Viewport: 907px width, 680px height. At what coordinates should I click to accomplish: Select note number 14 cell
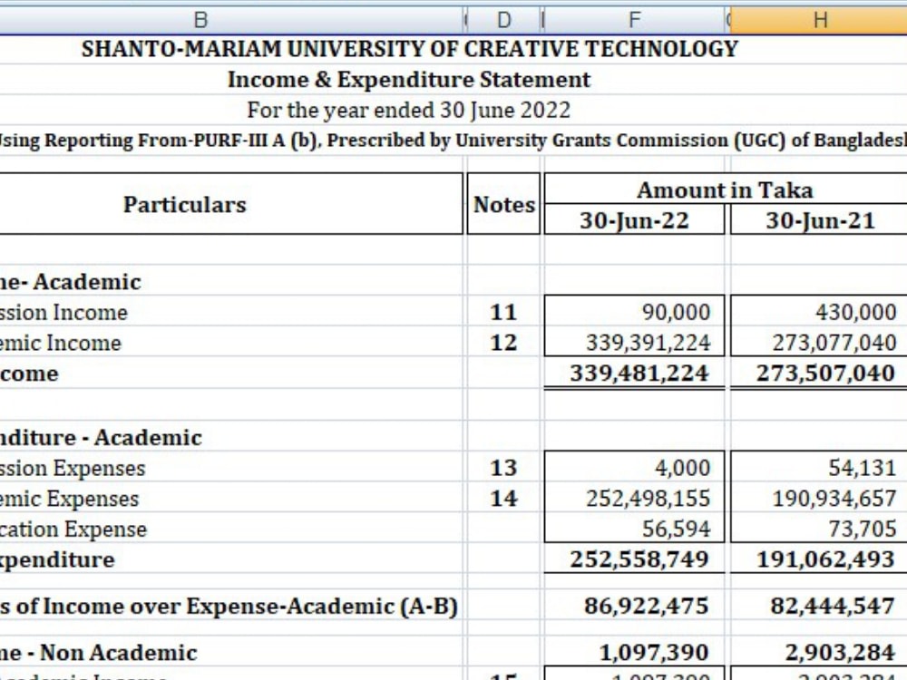click(503, 499)
